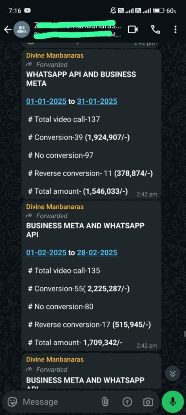Tap the back arrow to leave chat
The image size is (186, 415).
8,30
